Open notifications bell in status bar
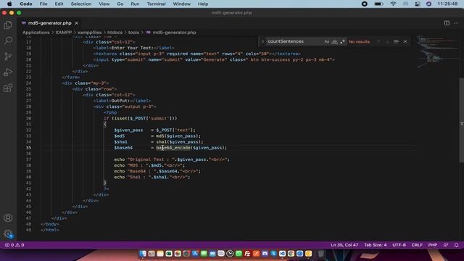 point(456,245)
